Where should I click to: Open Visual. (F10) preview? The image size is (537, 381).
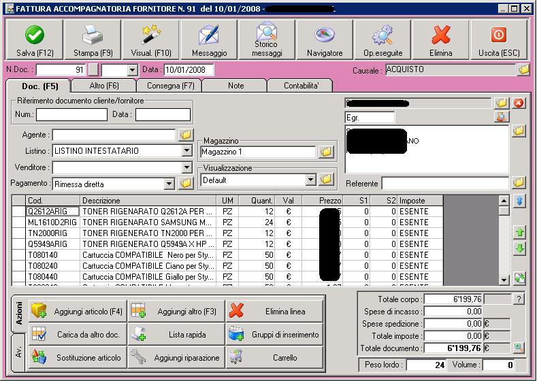[x=150, y=39]
